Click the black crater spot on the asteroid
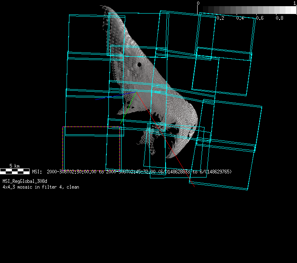 coord(139,65)
